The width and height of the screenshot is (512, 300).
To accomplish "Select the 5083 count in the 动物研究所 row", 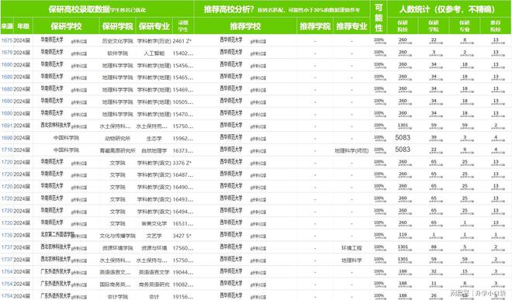I will (403, 137).
